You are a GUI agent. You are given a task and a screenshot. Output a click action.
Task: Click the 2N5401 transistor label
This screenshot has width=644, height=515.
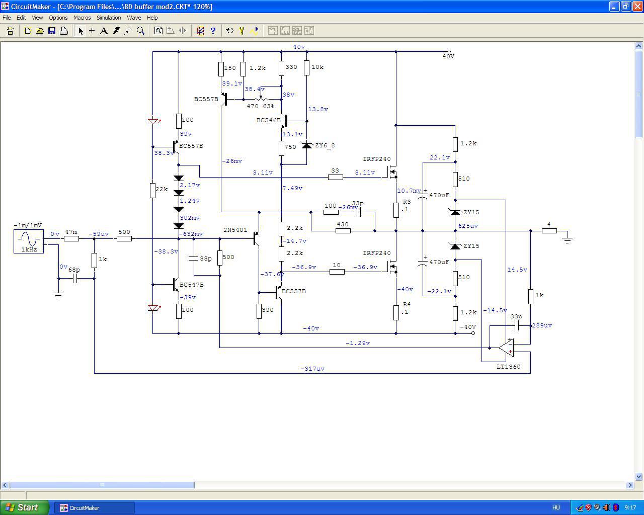pyautogui.click(x=235, y=230)
